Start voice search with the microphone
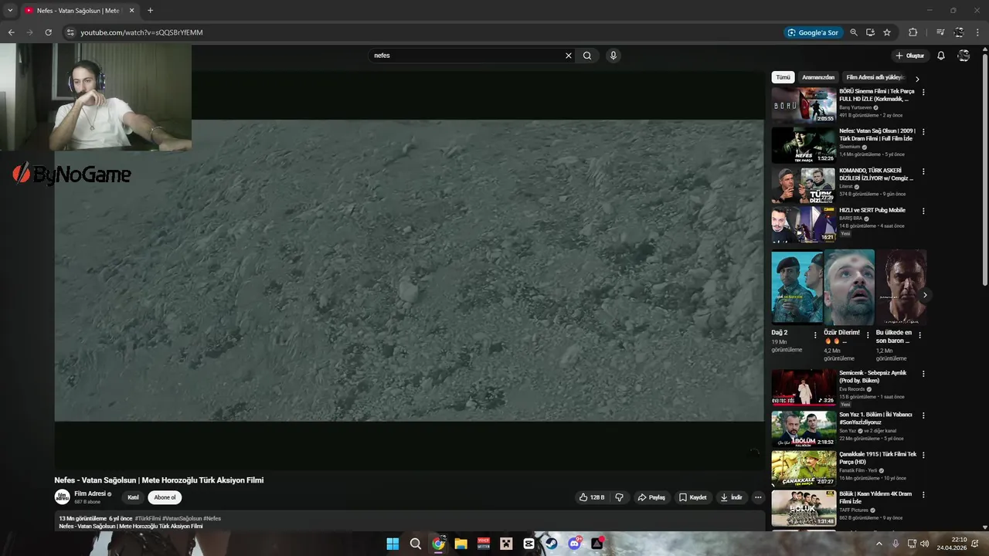989x556 pixels. point(613,56)
